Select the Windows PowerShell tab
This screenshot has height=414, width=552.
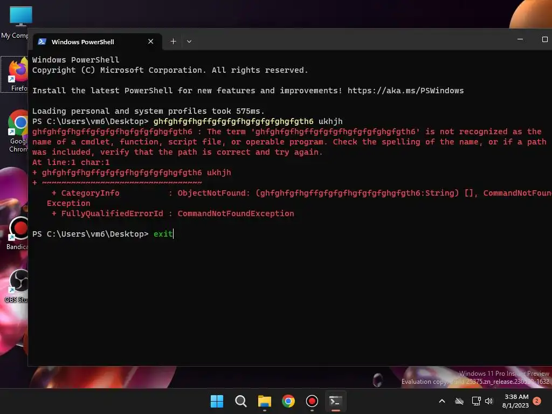pos(97,42)
